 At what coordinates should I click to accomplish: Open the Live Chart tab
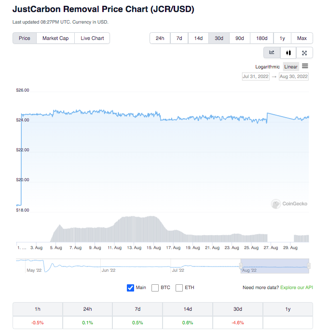92,38
